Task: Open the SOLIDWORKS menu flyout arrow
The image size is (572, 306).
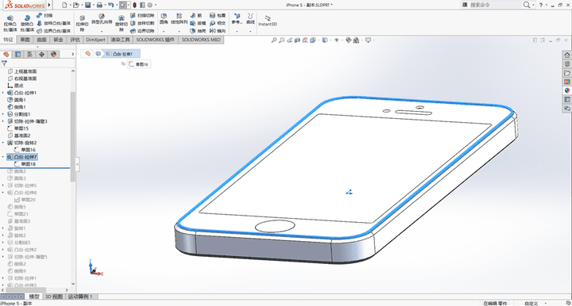Action: pos(49,5)
